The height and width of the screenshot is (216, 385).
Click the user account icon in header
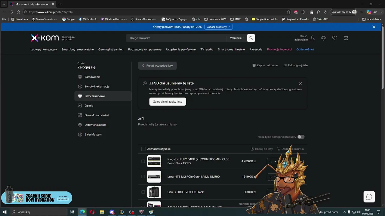click(312, 38)
